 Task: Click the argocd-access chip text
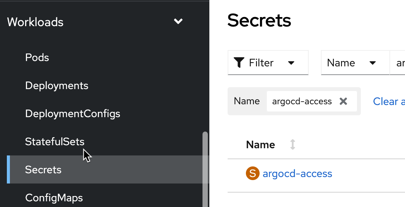click(302, 101)
